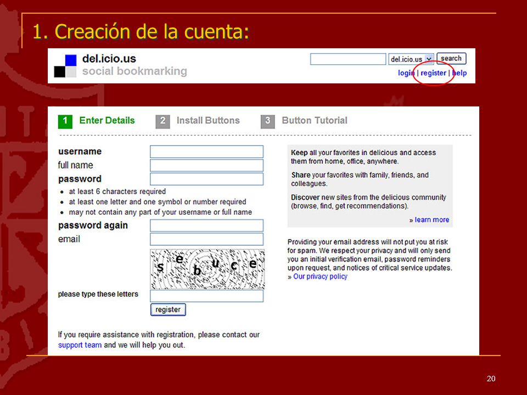Follow the learn more link
The width and height of the screenshot is (527, 395).
point(431,219)
